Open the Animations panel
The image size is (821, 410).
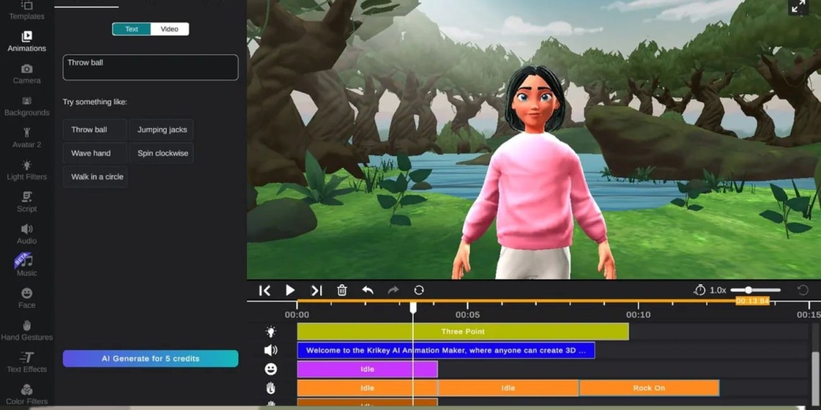(x=26, y=43)
